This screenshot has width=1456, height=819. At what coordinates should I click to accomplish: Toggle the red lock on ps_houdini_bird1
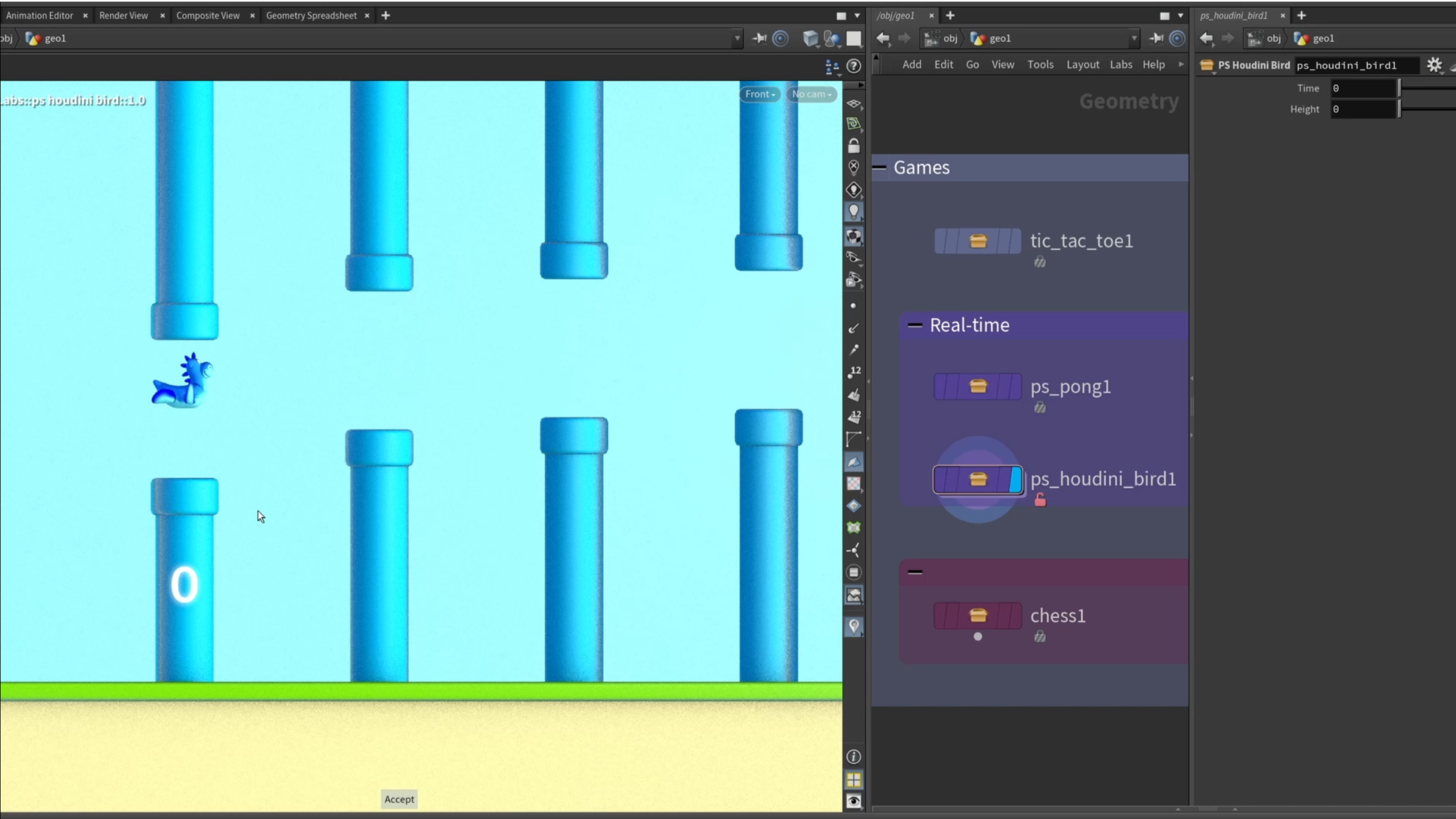1040,501
